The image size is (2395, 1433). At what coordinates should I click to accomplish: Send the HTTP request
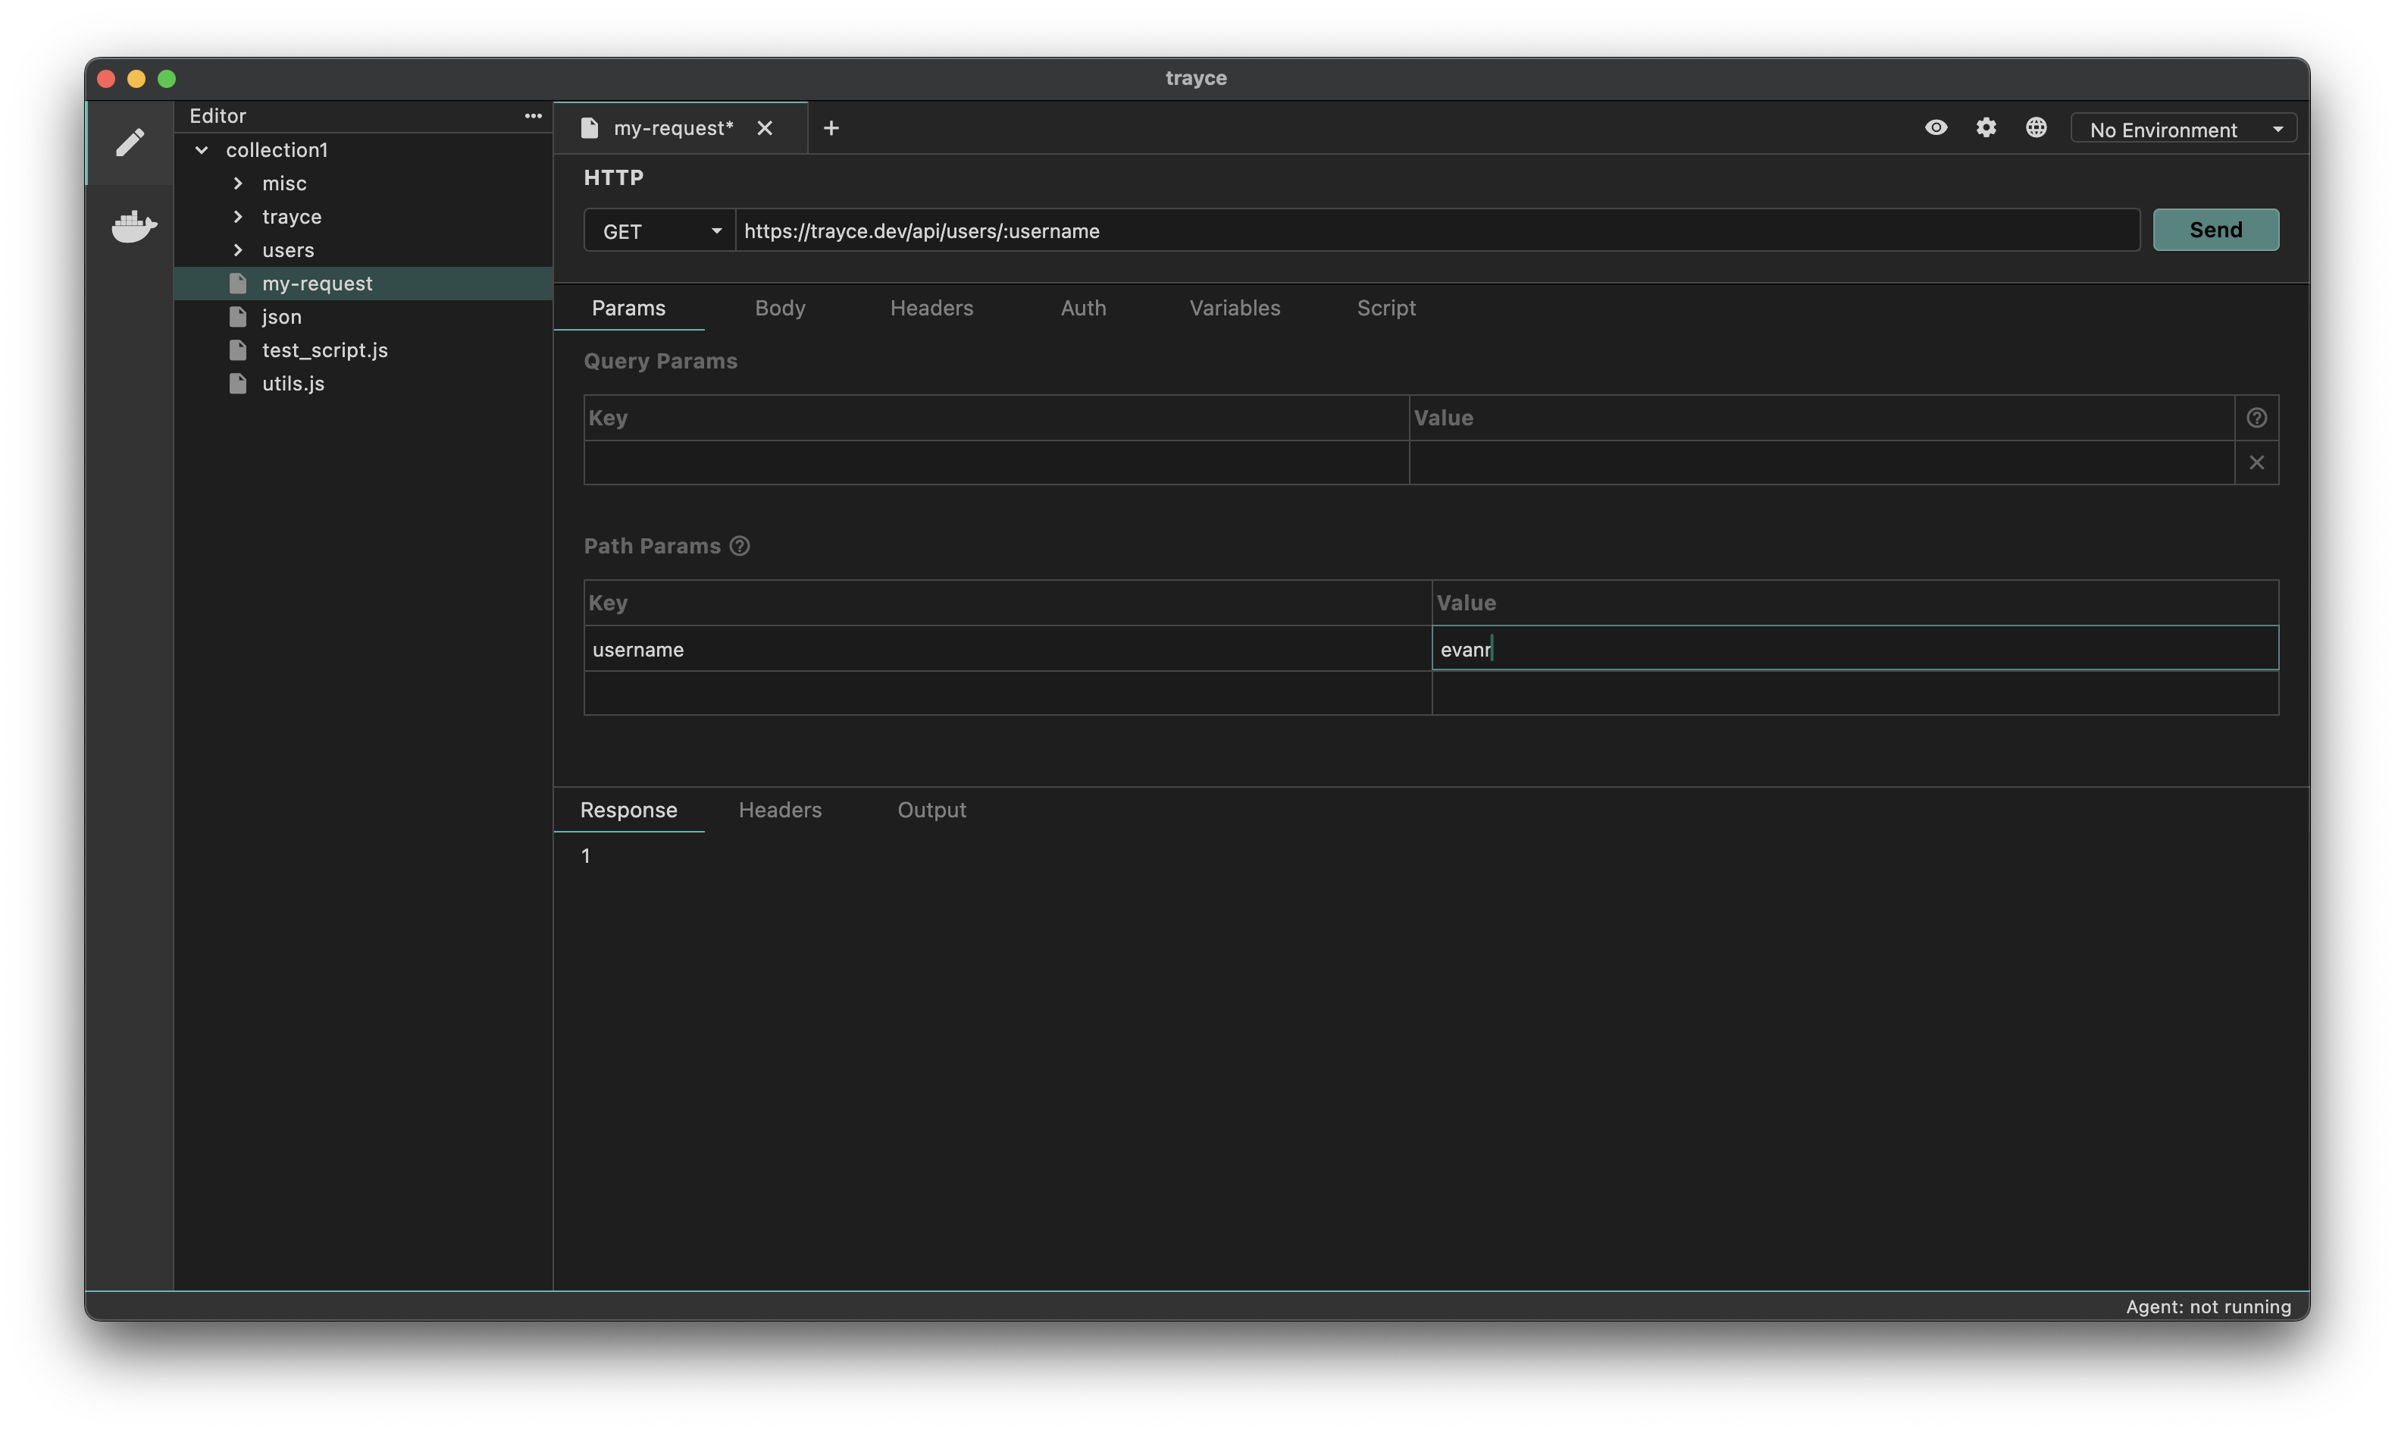(2215, 230)
